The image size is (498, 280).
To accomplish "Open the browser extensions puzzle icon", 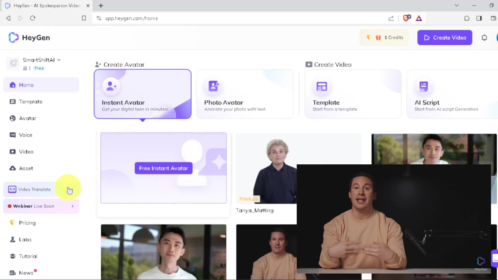I will pyautogui.click(x=467, y=18).
